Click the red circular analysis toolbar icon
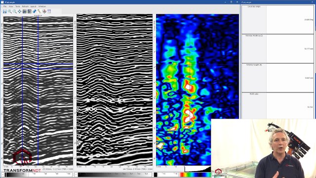 point(44,11)
